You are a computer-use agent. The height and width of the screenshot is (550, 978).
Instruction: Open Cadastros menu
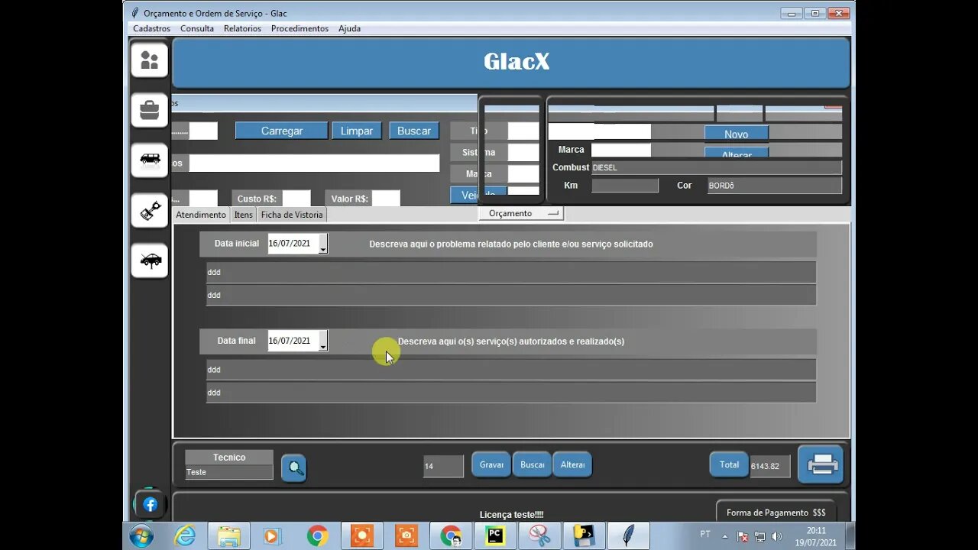pos(151,28)
